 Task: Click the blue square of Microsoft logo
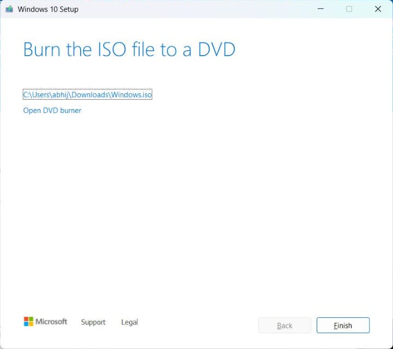pyautogui.click(x=26, y=324)
